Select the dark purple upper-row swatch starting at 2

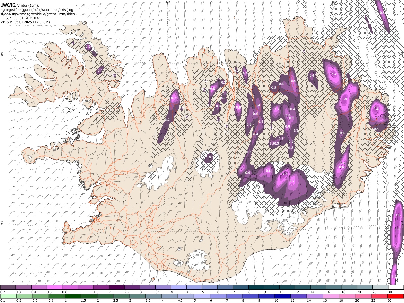116,288
